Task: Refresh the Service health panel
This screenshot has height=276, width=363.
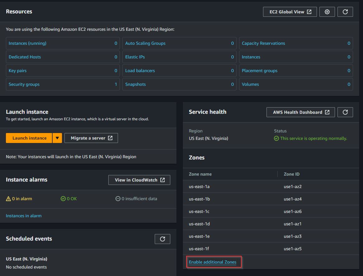Action: coord(345,112)
